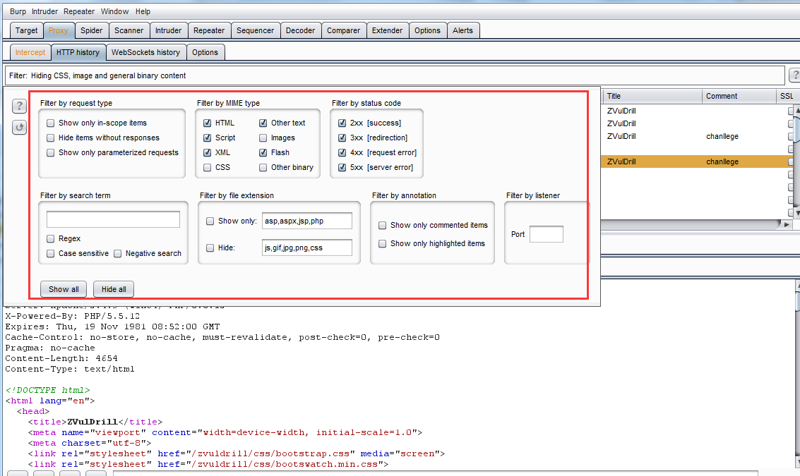The image size is (800, 476).
Task: Switch to the Sequencer tab
Action: [x=255, y=30]
